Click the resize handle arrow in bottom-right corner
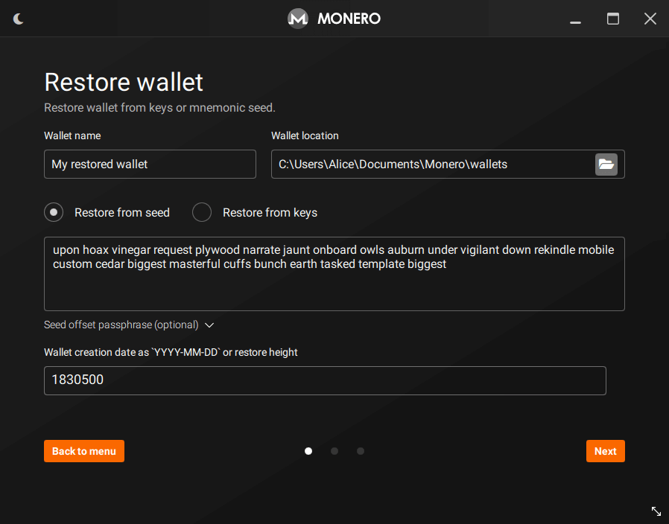Screen dimensions: 669x524 click(656, 511)
